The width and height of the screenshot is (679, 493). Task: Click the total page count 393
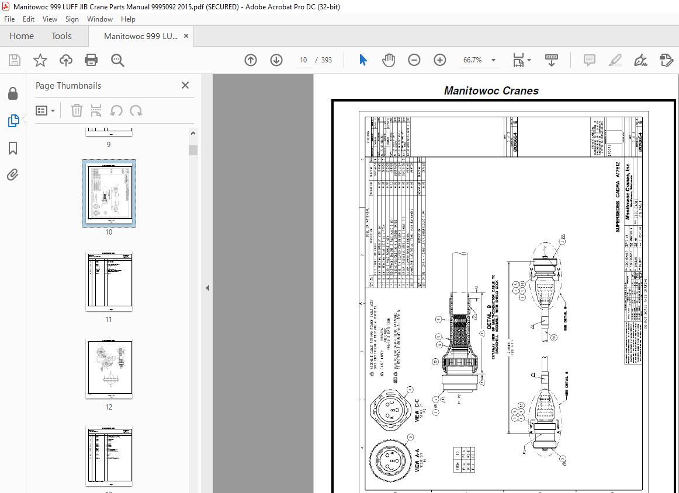click(x=327, y=60)
